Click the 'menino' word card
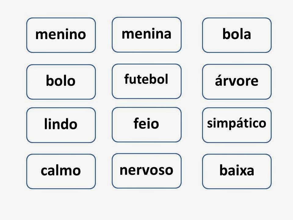Screen dimensions: 293x220 click(x=61, y=35)
